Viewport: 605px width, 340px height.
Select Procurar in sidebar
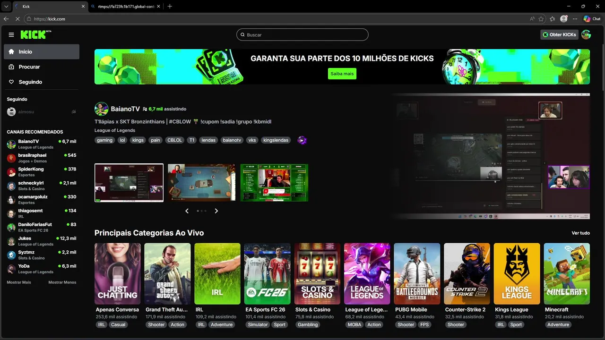(x=42, y=67)
